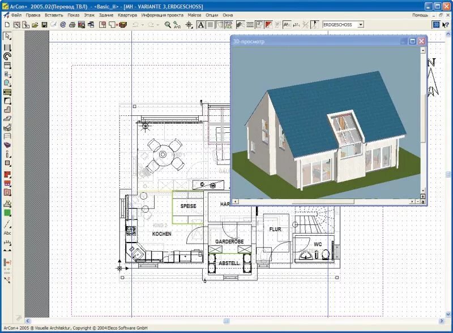Click the KOCHEN room label

161,233
